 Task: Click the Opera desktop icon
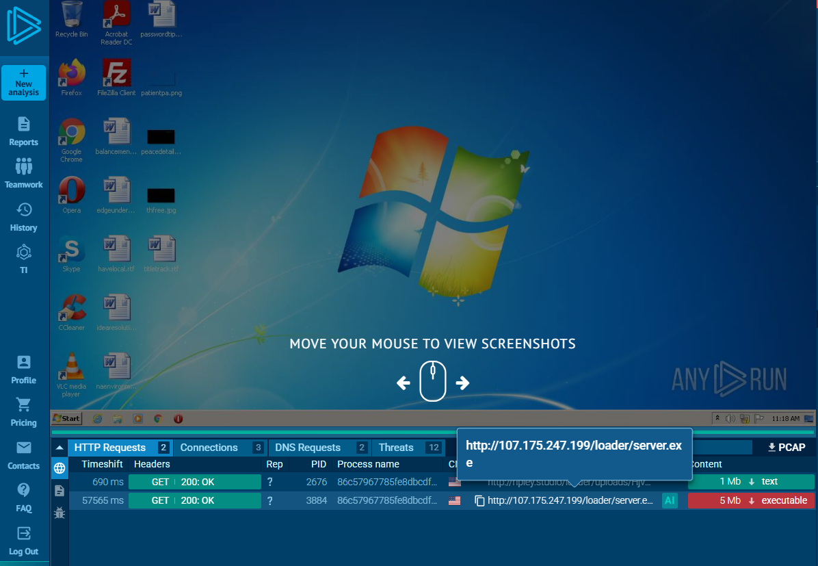tap(71, 195)
